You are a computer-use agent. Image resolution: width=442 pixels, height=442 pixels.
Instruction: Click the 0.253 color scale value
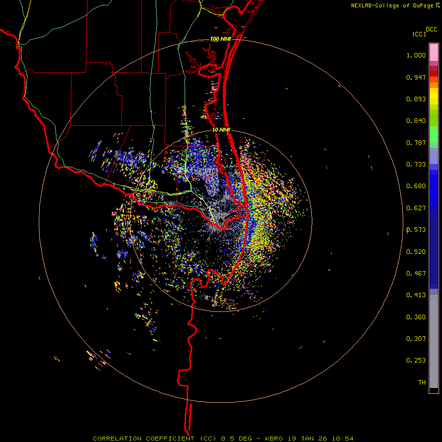[416, 360]
